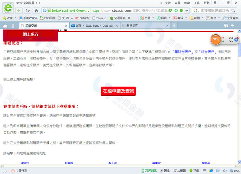Go back with the green back arrow
This screenshot has height=174, width=241.
19,11
